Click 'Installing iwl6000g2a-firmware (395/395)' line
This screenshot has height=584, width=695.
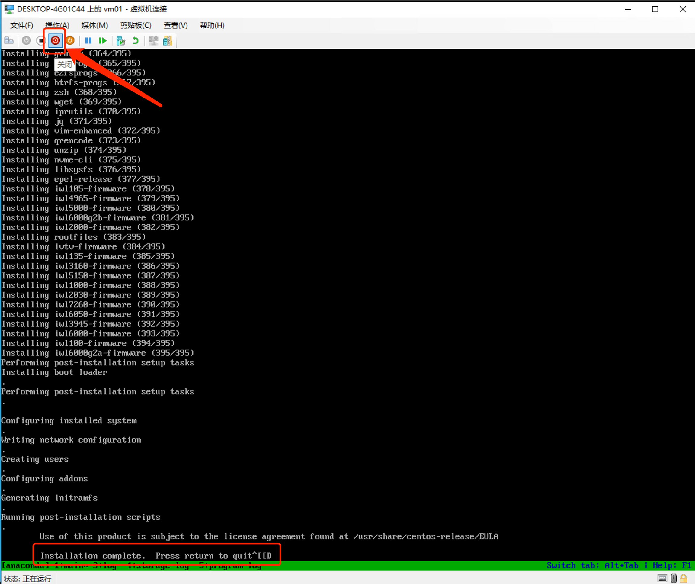click(x=98, y=353)
